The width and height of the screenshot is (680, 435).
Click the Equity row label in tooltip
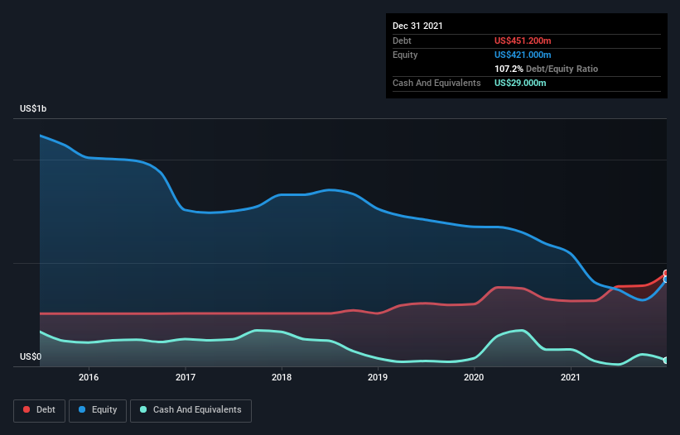pyautogui.click(x=405, y=55)
